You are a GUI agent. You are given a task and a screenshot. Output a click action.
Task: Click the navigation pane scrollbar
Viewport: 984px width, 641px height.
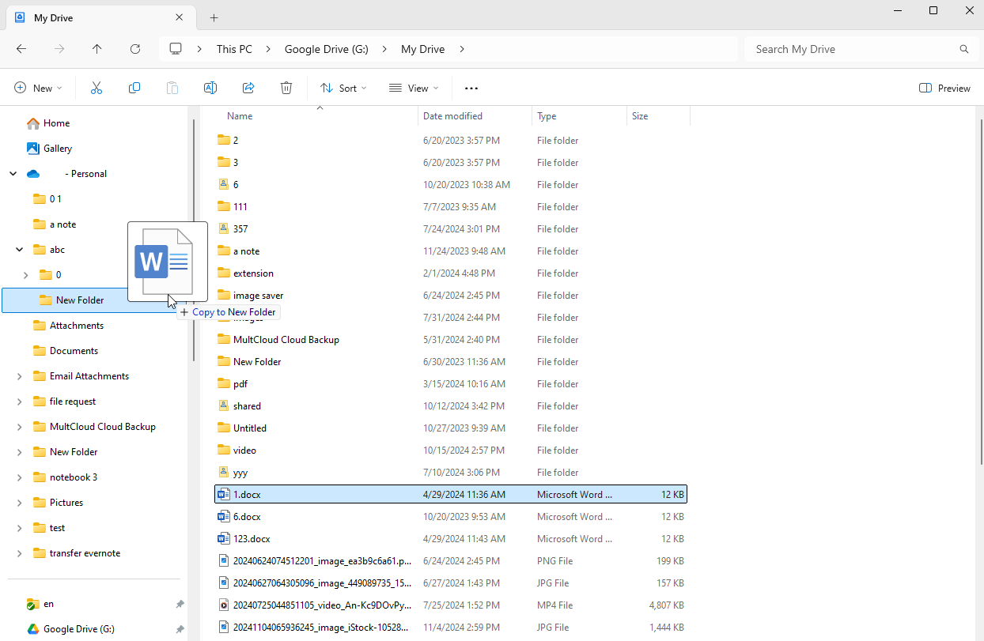[x=193, y=240]
